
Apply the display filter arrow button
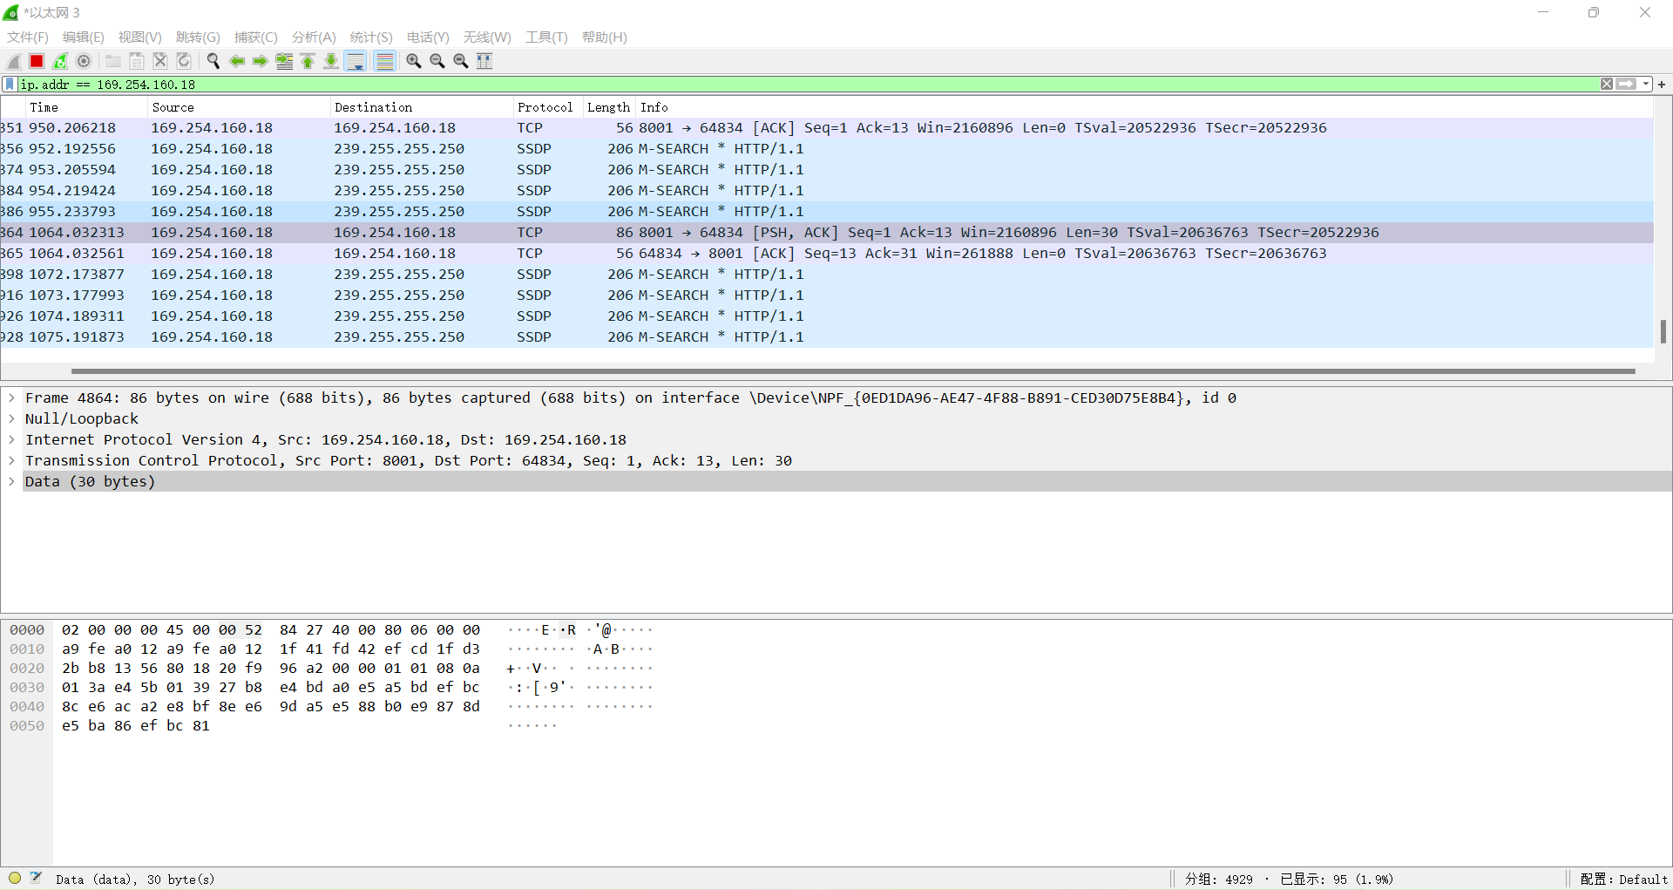pyautogui.click(x=1626, y=85)
